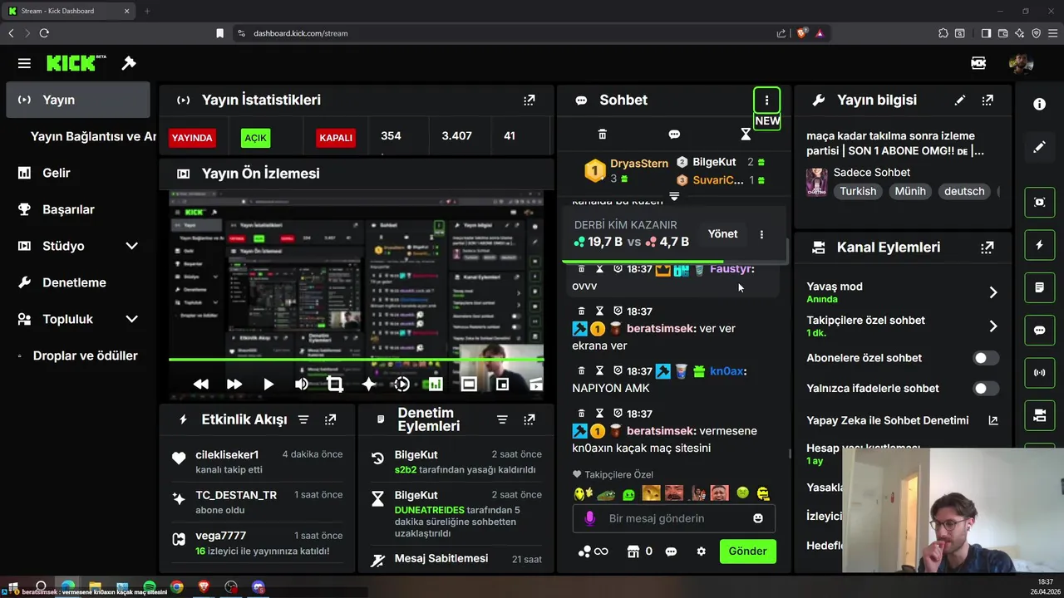1064x598 pixels.
Task: Click the hourglass icon in Sohbet toolbar
Action: pyautogui.click(x=746, y=135)
